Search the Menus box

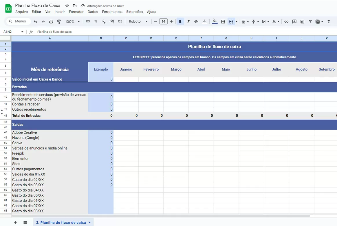19,21
